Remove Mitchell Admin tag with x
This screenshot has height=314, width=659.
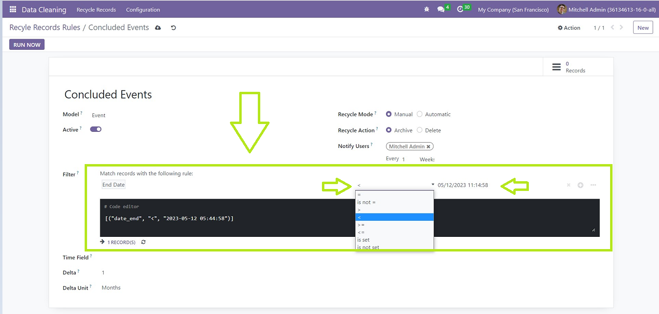(429, 147)
